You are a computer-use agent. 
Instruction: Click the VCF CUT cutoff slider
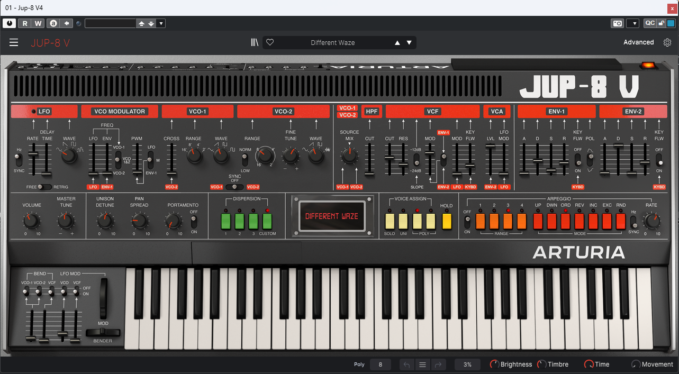click(x=390, y=159)
